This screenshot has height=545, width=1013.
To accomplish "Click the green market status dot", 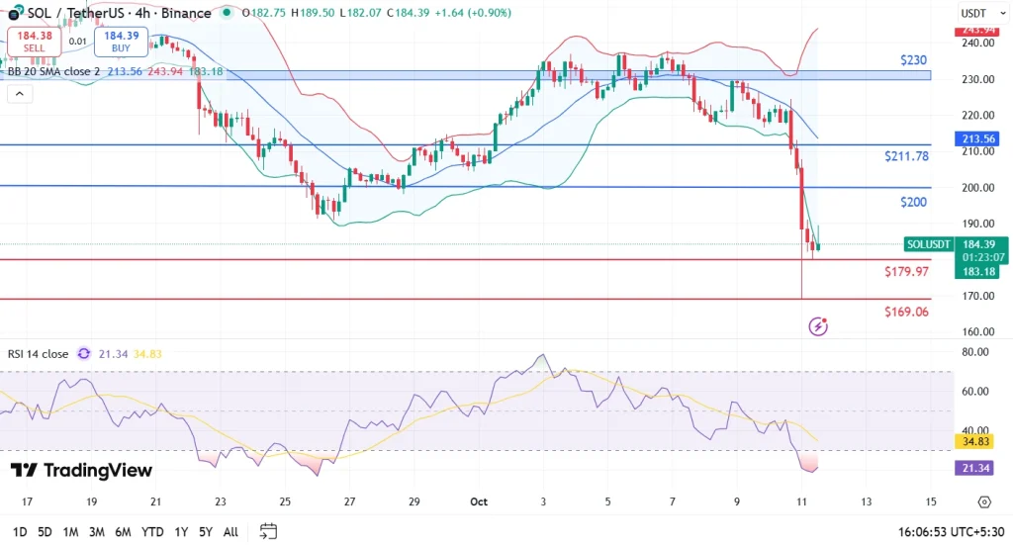I will (x=230, y=14).
